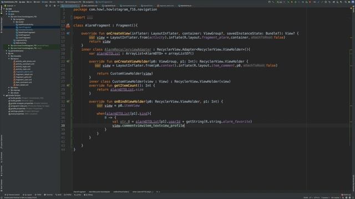
Task: Click AlarmFragment in bottom breadcrumb
Action: click(x=79, y=192)
